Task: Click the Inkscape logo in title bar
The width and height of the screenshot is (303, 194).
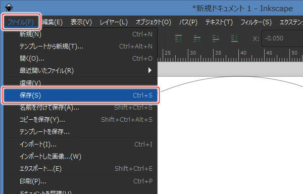Action: click(9, 8)
